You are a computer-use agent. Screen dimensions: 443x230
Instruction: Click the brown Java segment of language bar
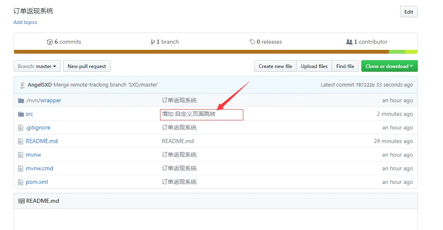click(x=201, y=52)
